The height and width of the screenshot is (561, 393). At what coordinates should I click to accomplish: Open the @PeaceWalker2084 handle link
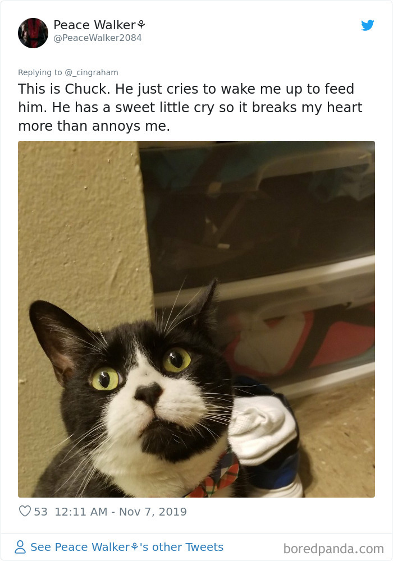point(97,38)
